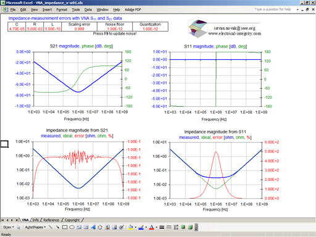Screen dimensions: 316x237
Task: Open the View menu
Action: pyautogui.click(x=34, y=9)
